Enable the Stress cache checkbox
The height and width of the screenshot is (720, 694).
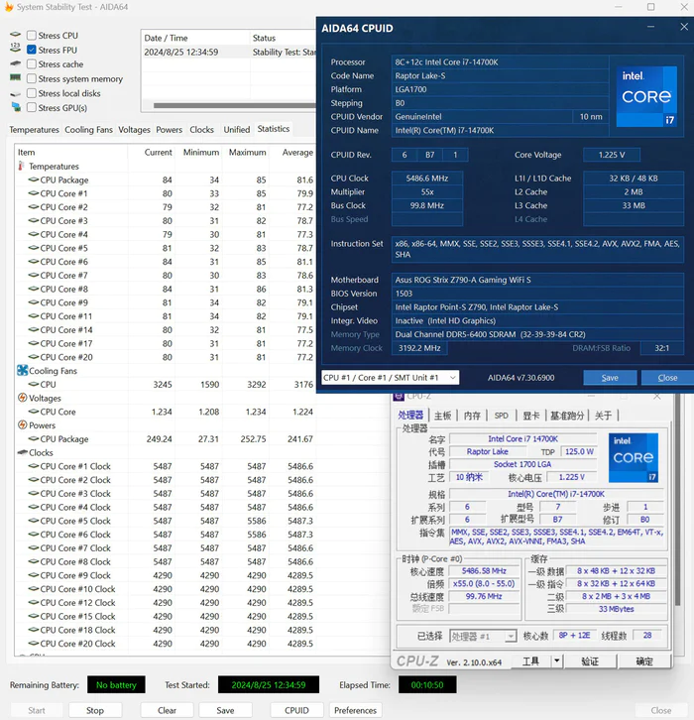tap(32, 64)
